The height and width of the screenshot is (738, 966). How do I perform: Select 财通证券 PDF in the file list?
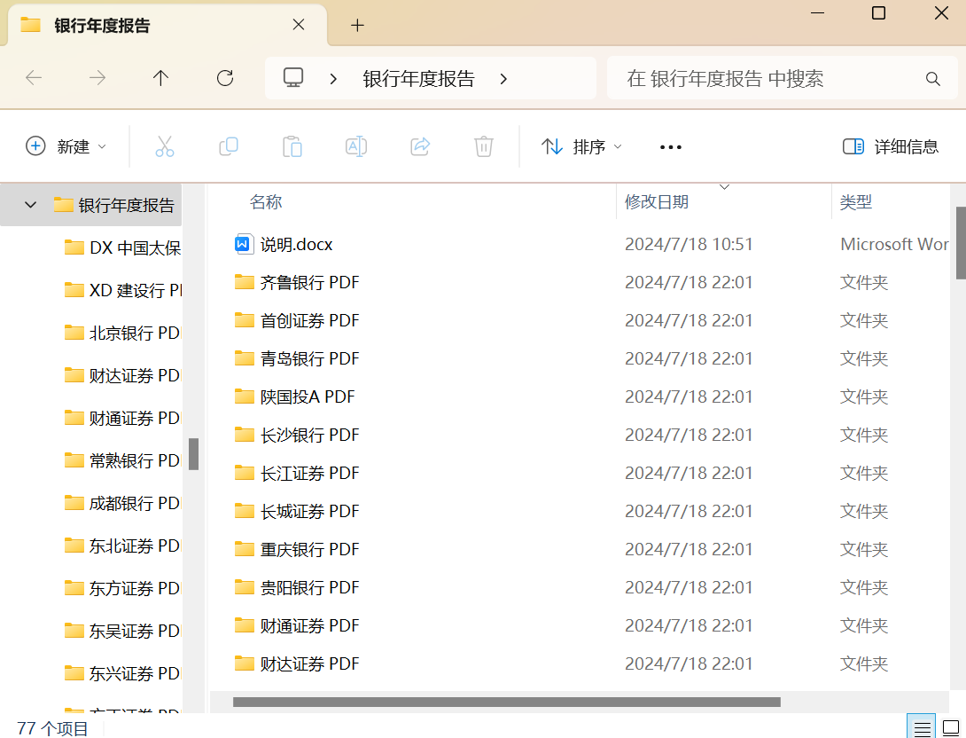click(309, 625)
